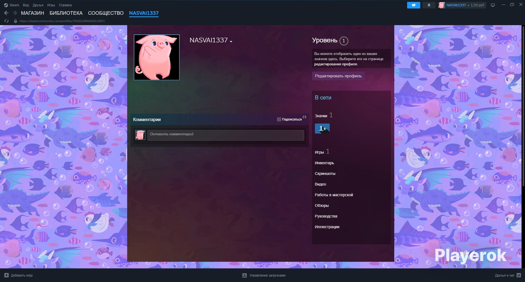Go forward with the right arrow icon
The height and width of the screenshot is (282, 525).
pos(15,13)
